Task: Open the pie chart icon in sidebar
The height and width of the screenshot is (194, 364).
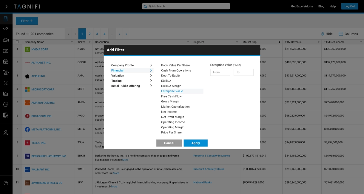Action: [x=6, y=104]
